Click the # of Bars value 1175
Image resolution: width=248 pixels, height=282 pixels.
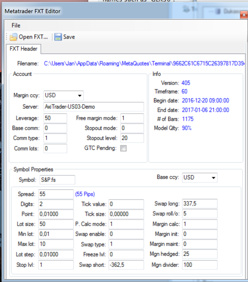tap(188, 119)
